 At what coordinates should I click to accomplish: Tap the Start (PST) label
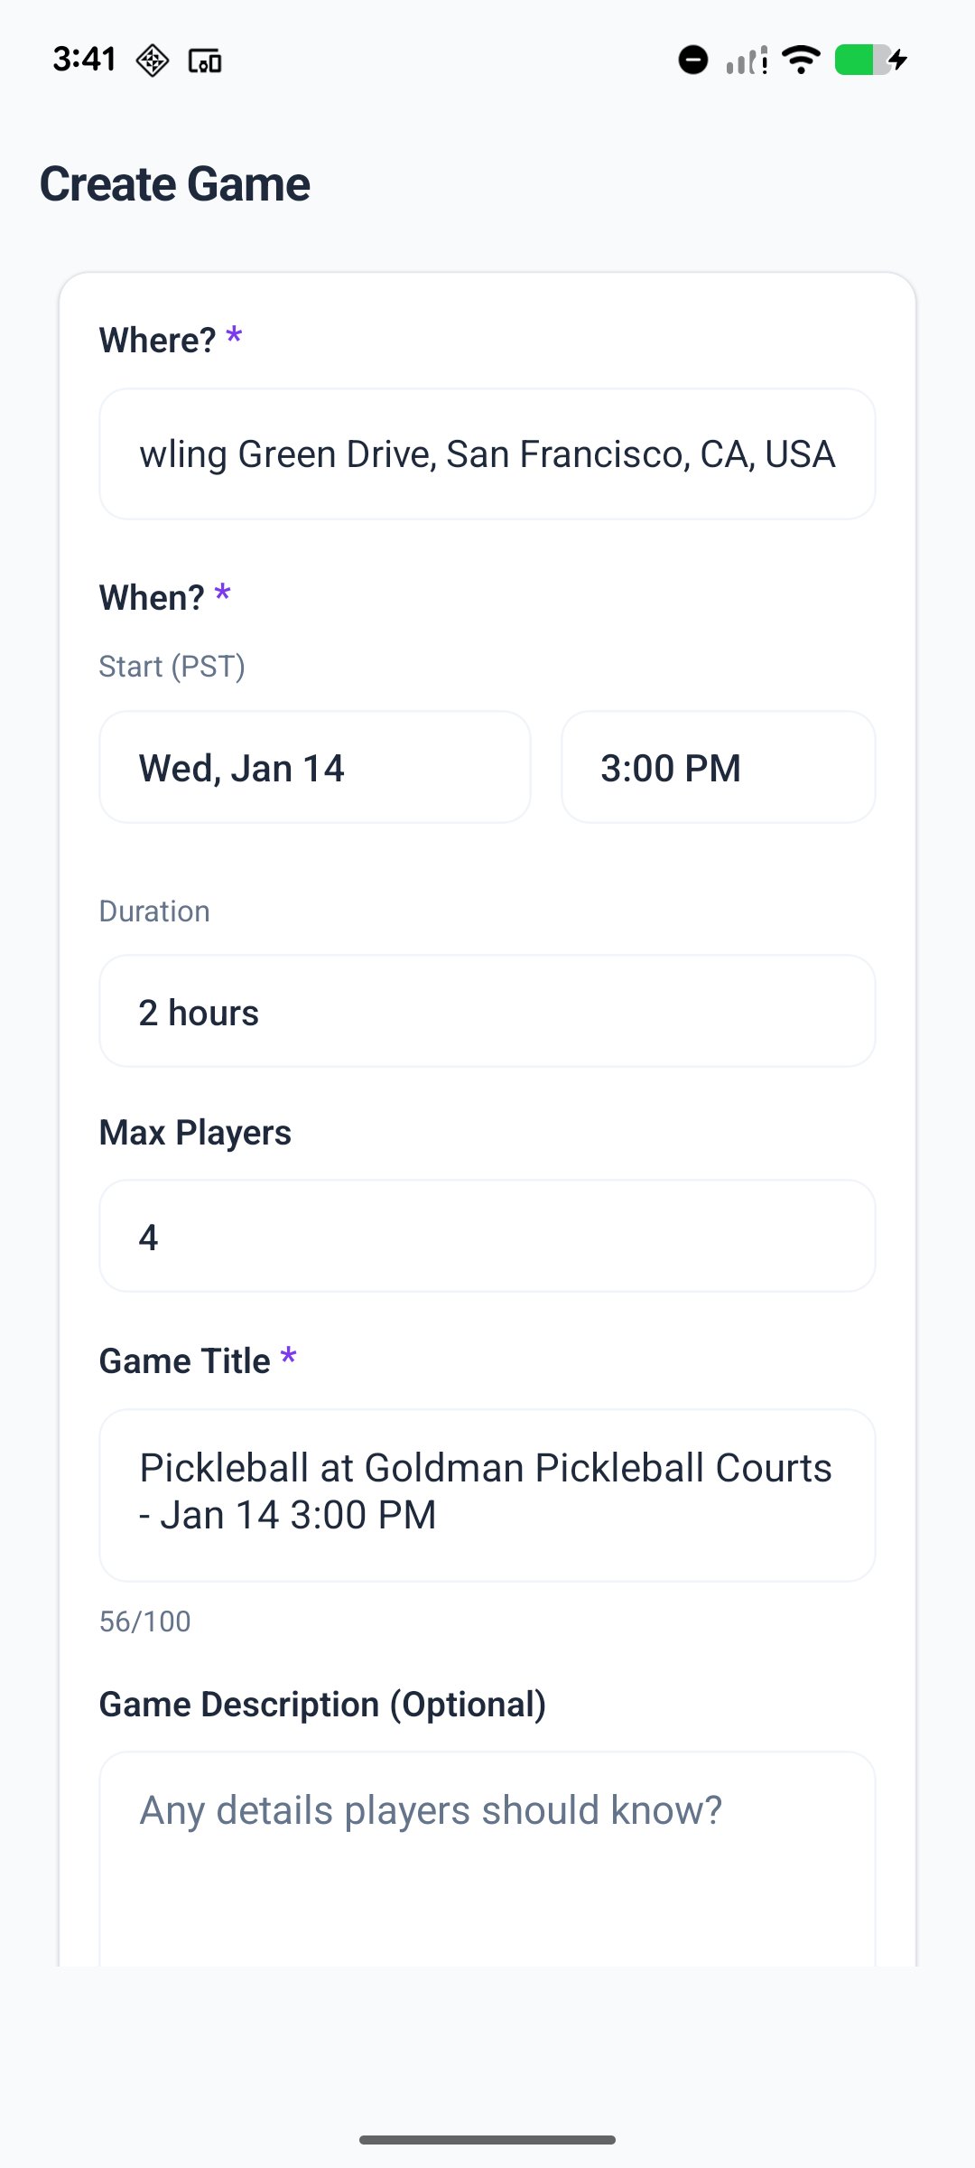click(172, 667)
